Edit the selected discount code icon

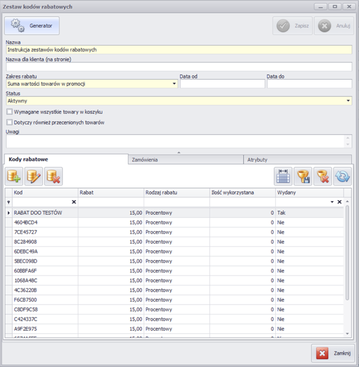(33, 176)
